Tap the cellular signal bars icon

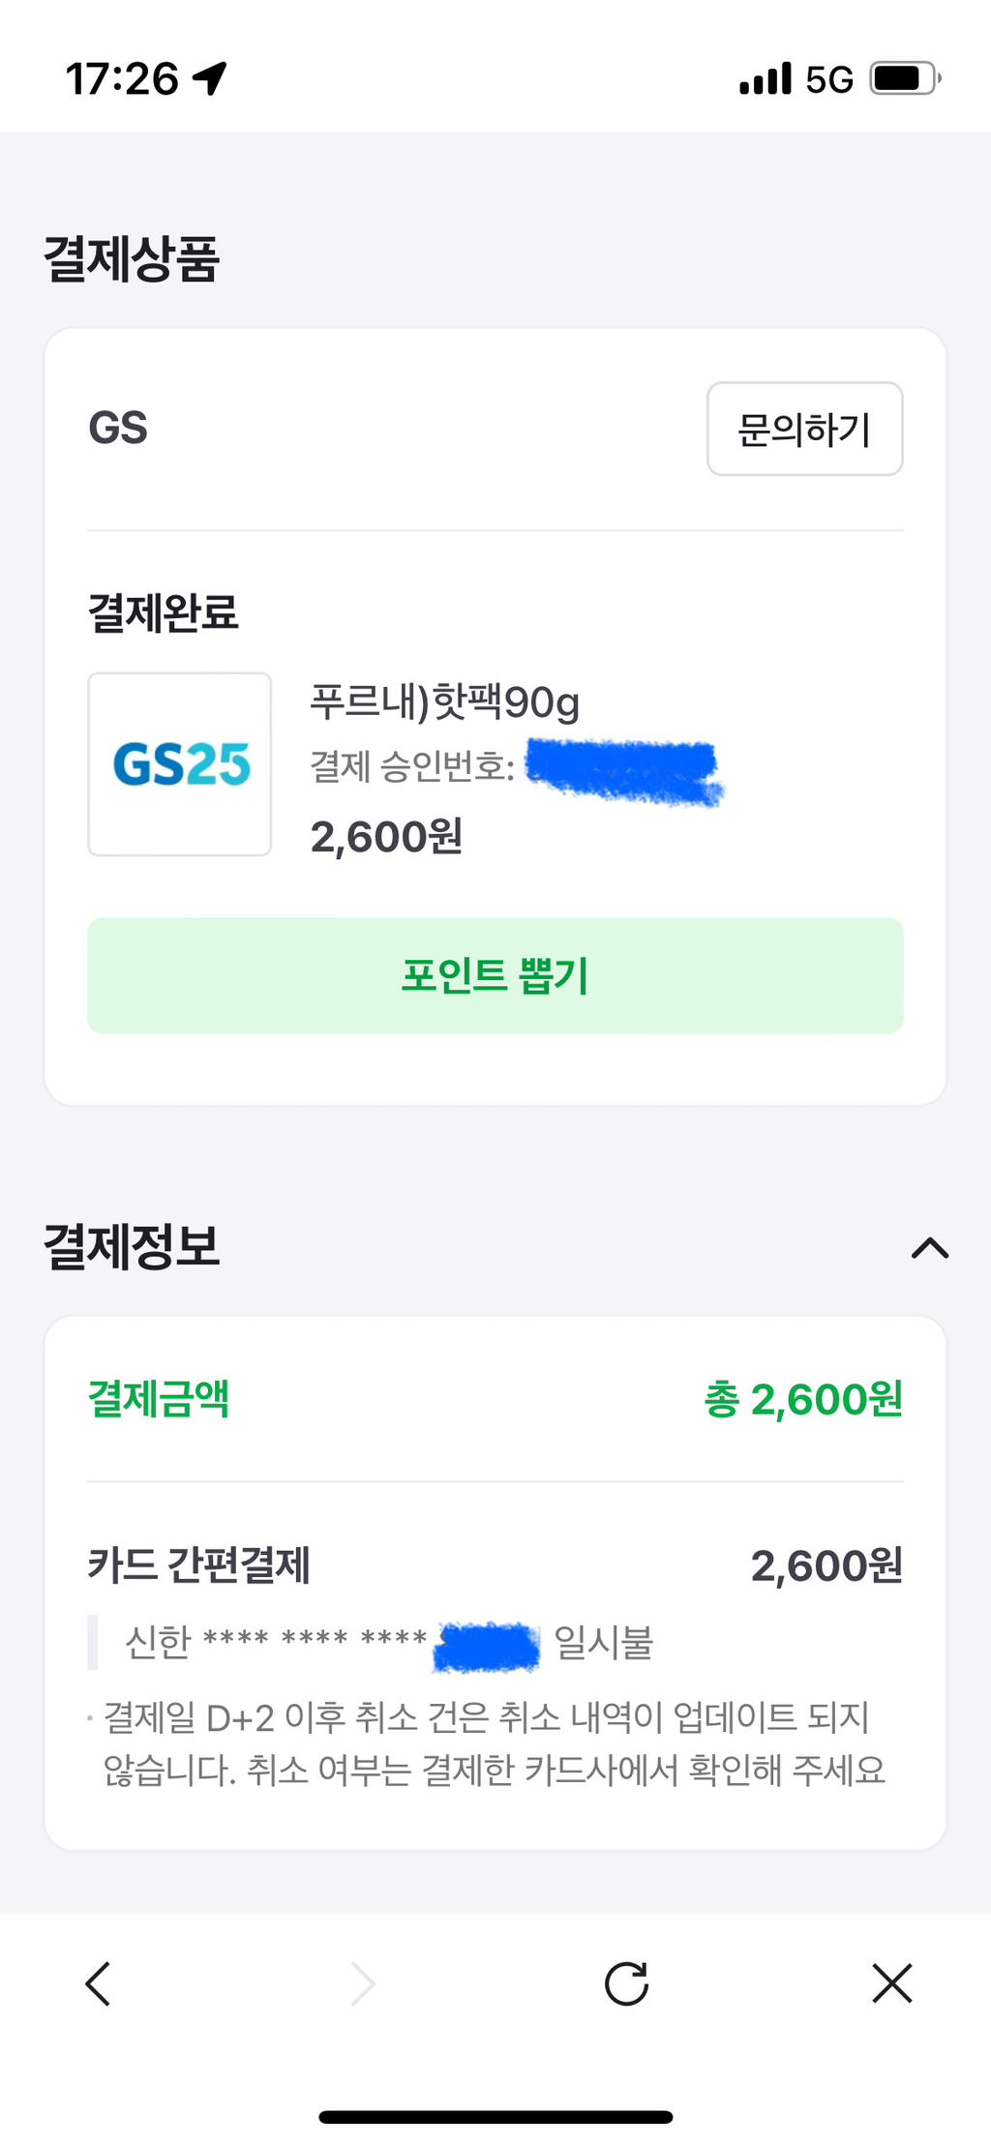click(x=765, y=78)
